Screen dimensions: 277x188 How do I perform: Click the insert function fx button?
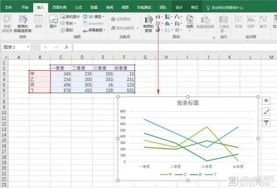[x=66, y=47]
